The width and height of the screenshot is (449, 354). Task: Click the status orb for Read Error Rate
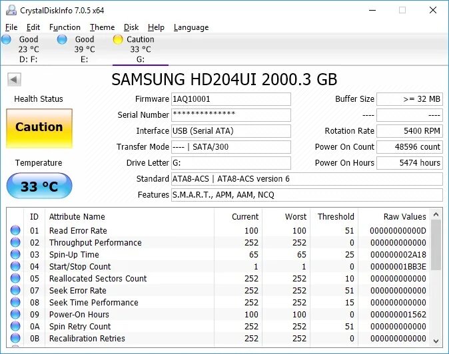15,230
